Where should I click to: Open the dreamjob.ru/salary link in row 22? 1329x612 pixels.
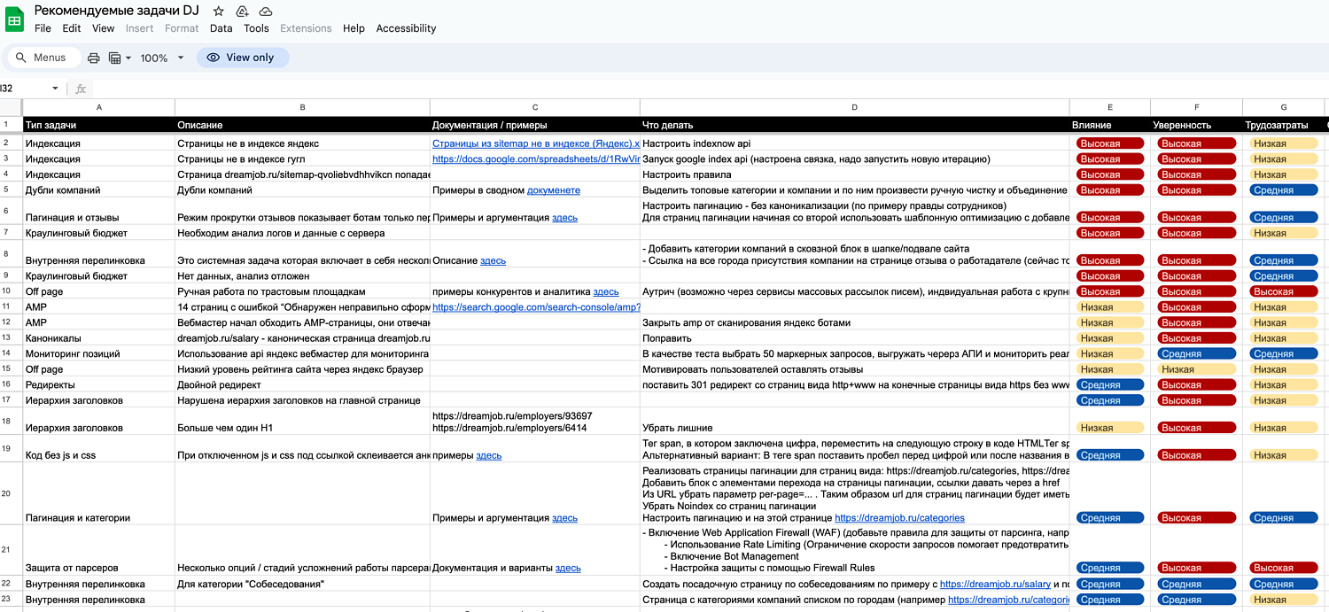point(995,585)
